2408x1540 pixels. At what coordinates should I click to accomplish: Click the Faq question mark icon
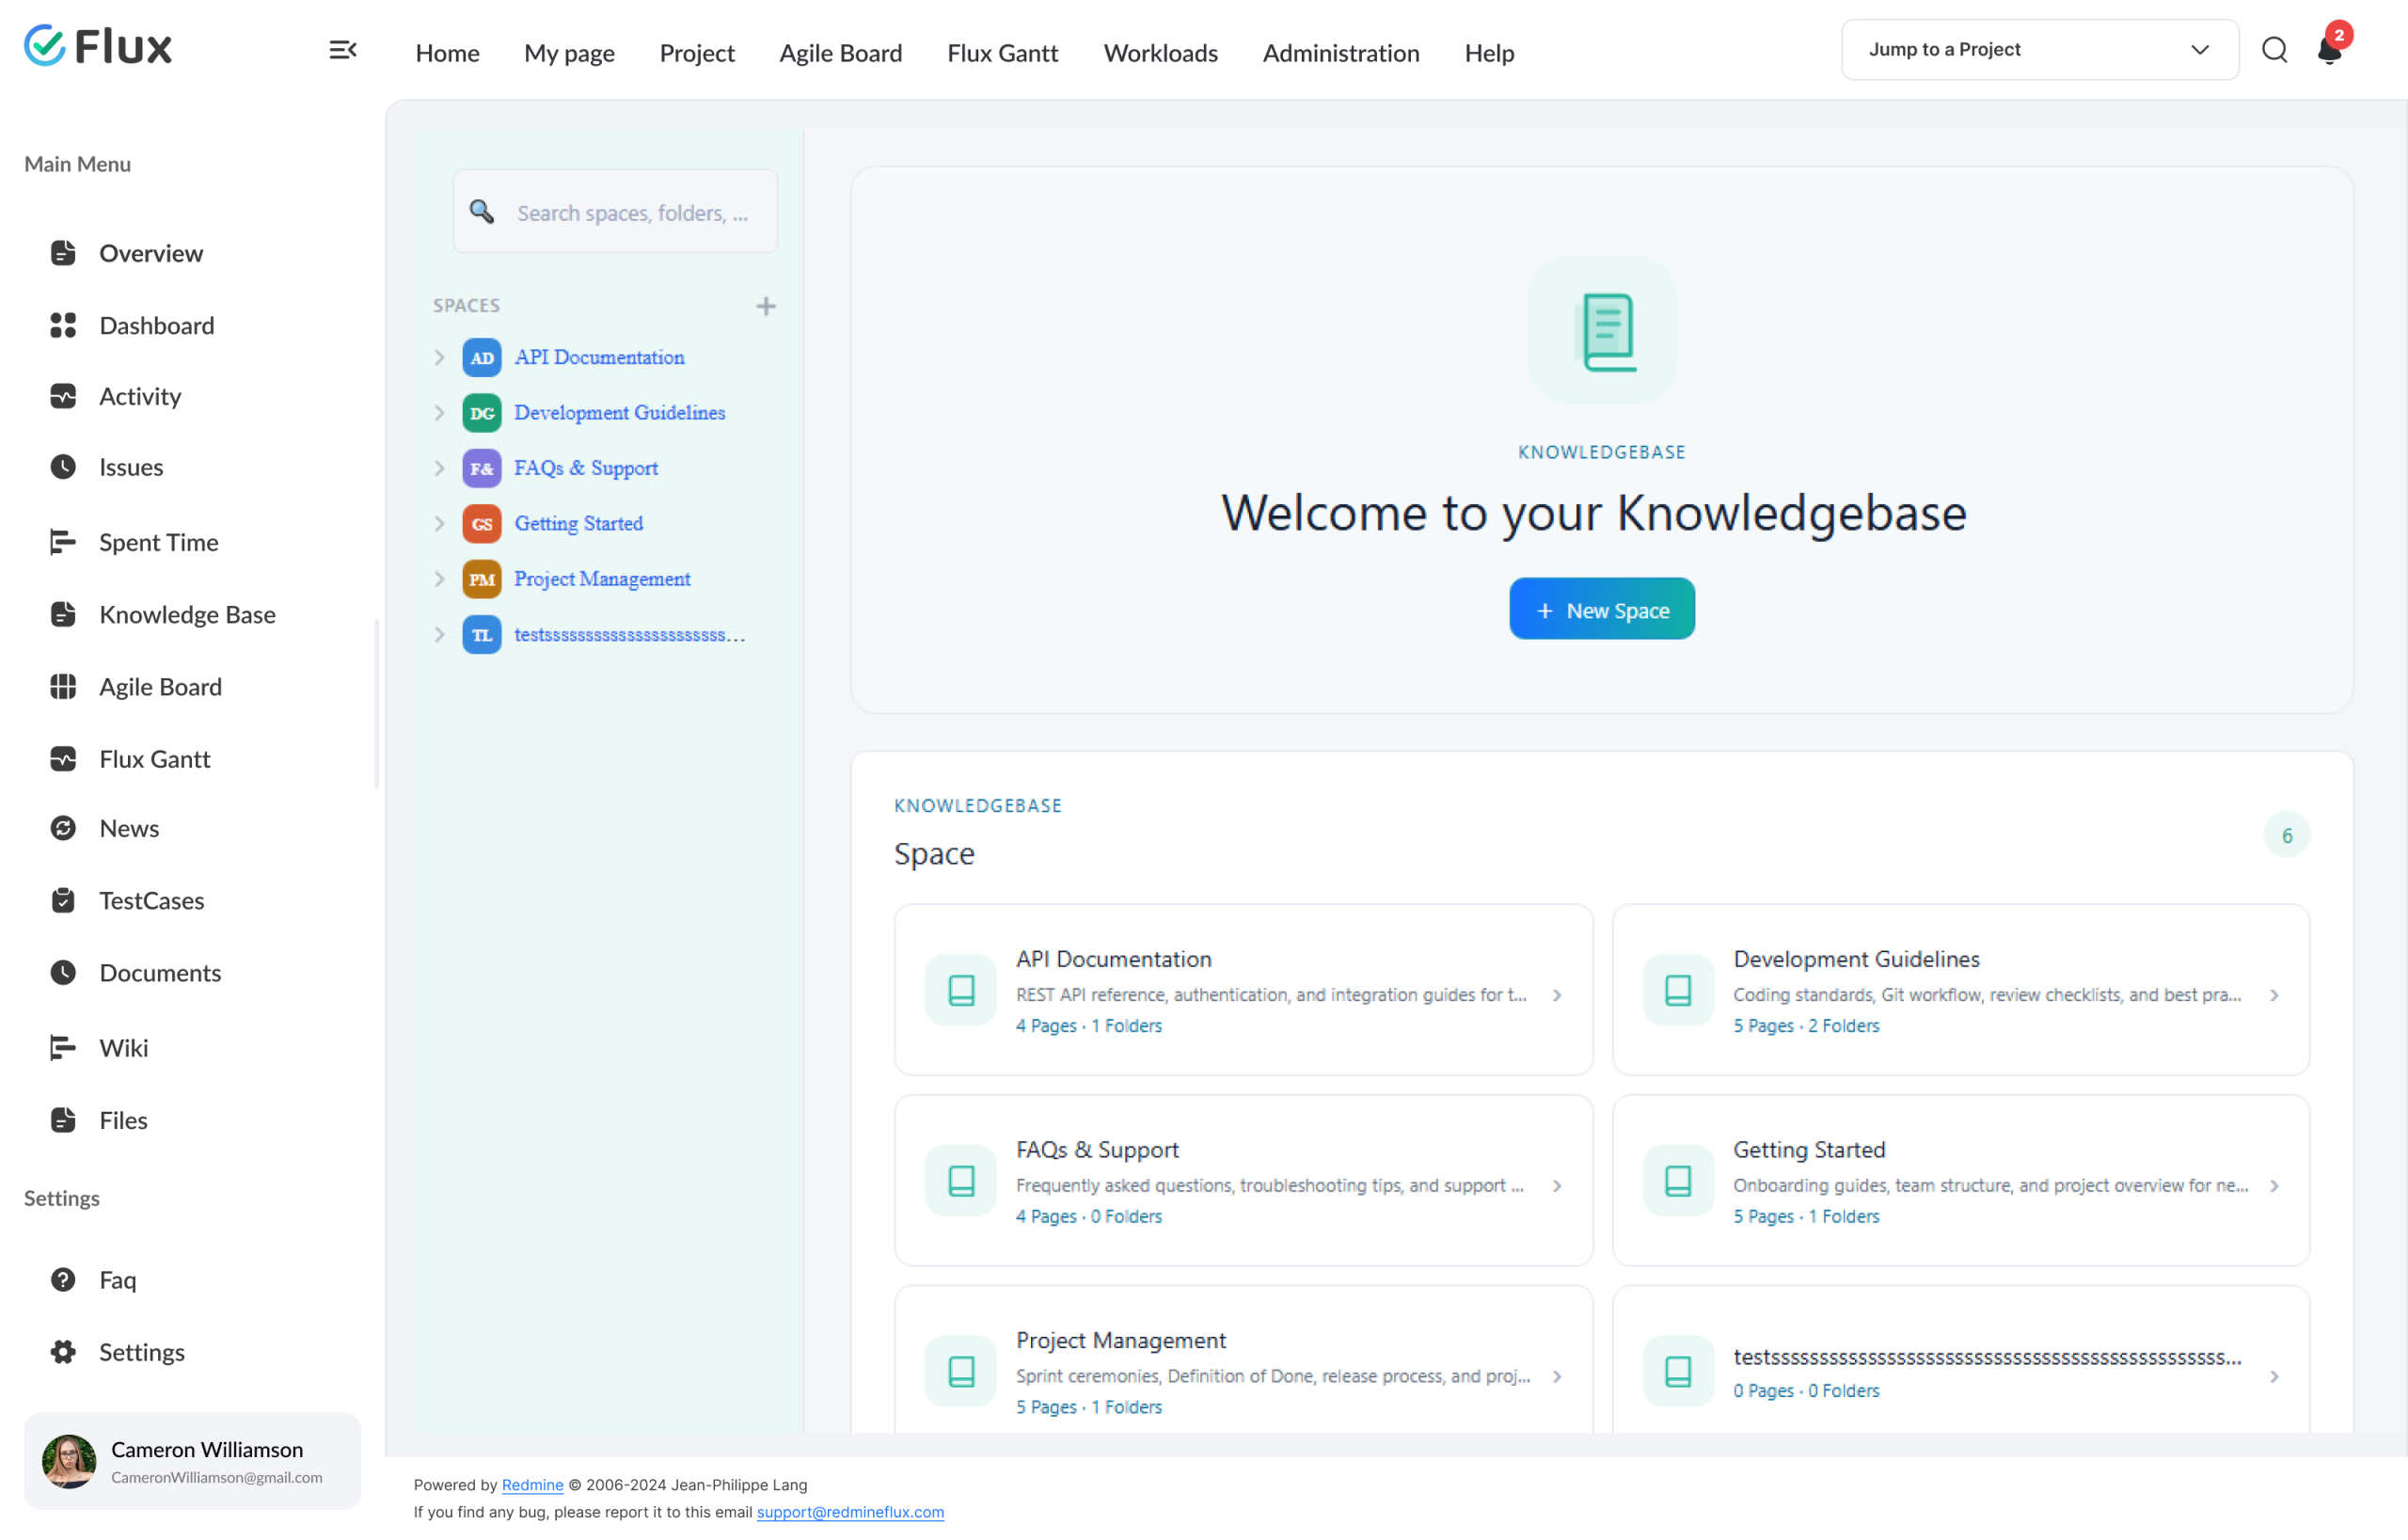click(x=63, y=1279)
